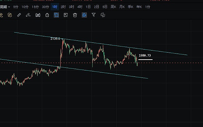Select the straight ruler tool

coord(19,15)
